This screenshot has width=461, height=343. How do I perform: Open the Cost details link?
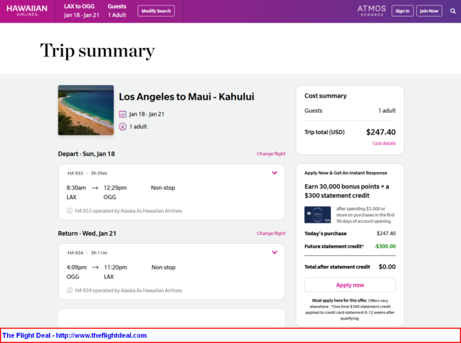click(384, 144)
